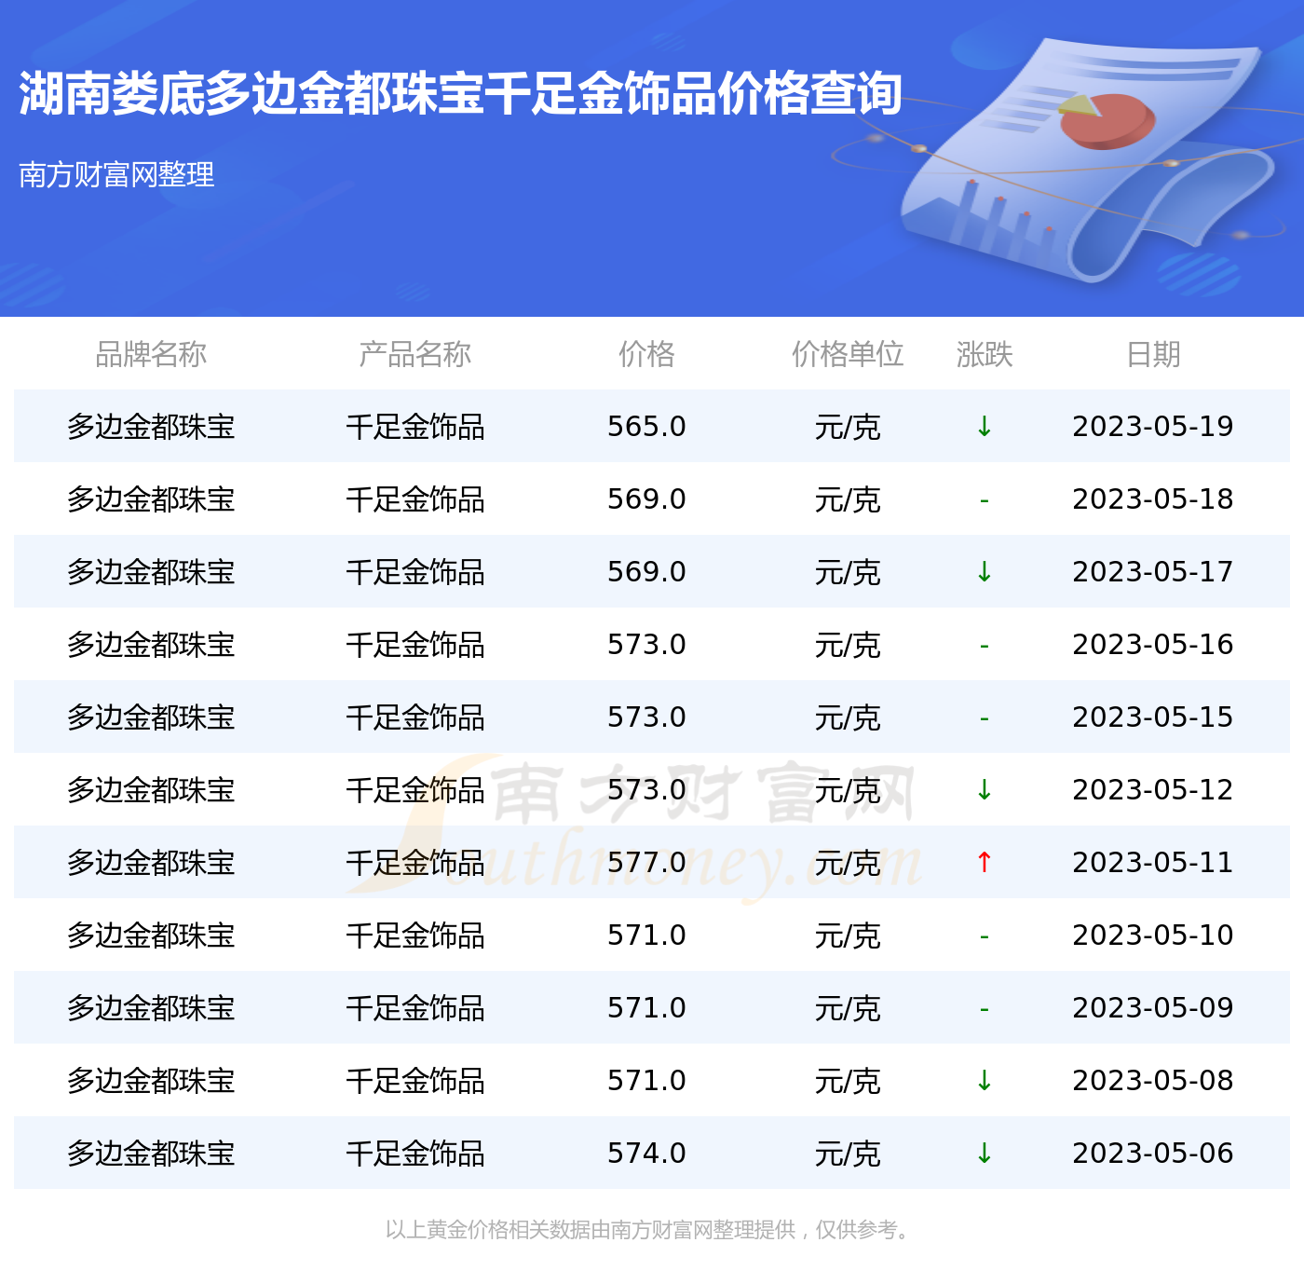The width and height of the screenshot is (1304, 1270).
Task: Select the price 573.0 on 2023-05-15
Action: (646, 717)
